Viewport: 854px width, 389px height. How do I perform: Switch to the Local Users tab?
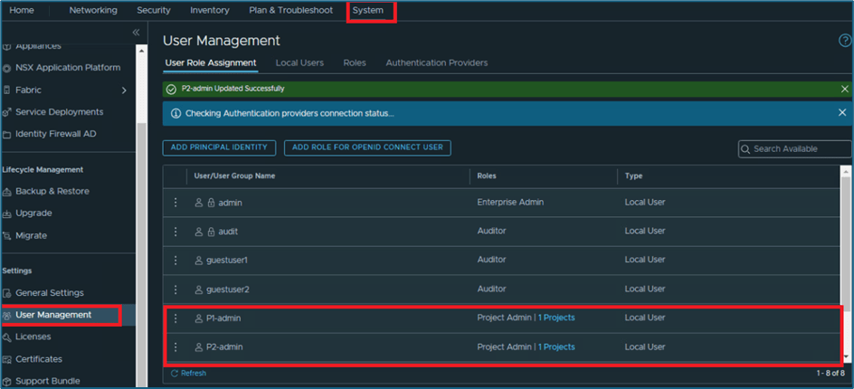point(299,63)
